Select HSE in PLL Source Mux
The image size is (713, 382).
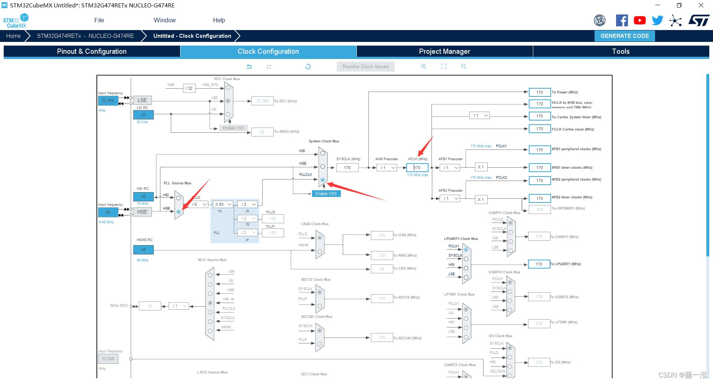[x=179, y=212]
